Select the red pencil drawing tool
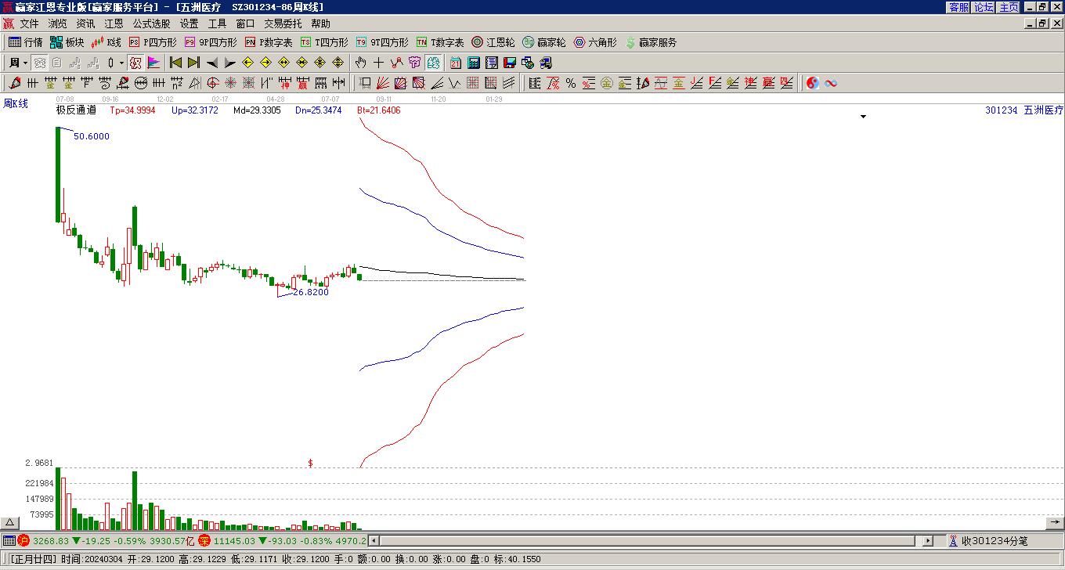 [x=15, y=83]
